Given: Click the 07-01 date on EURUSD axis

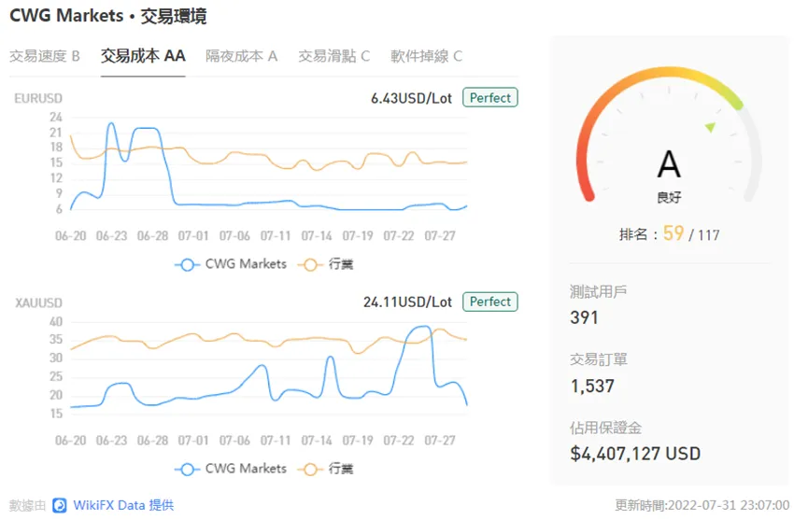Looking at the screenshot, I should click(193, 236).
